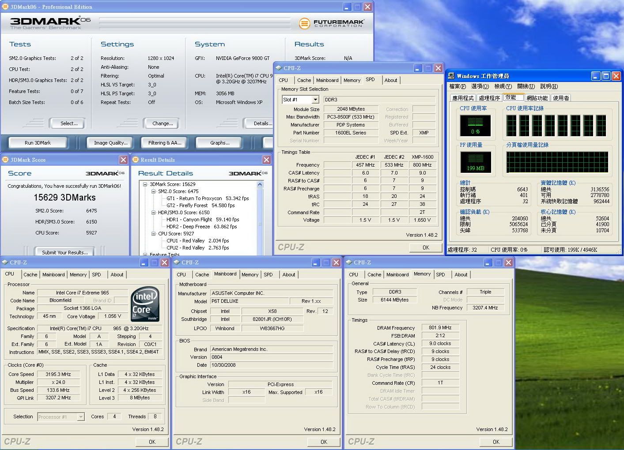Click the Run 3DMark button
The height and width of the screenshot is (450, 624).
coord(38,143)
